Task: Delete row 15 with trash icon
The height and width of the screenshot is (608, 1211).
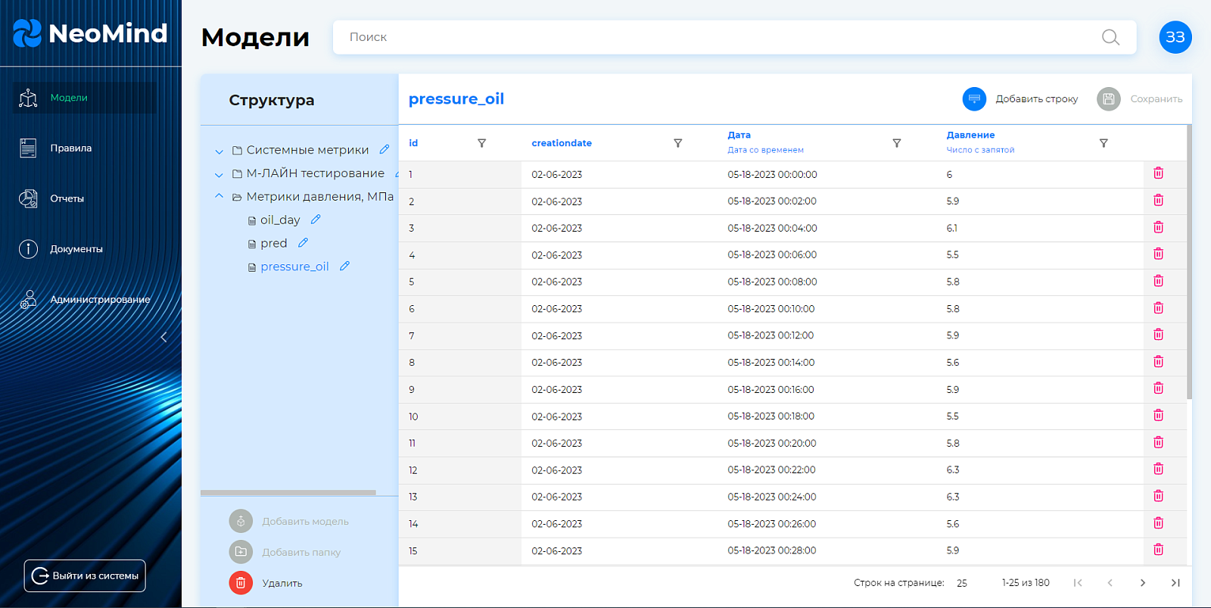Action: [1158, 550]
